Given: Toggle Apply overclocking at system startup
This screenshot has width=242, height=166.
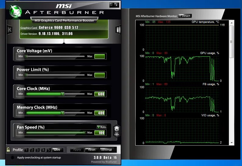Looking at the screenshot, I should tap(13, 157).
